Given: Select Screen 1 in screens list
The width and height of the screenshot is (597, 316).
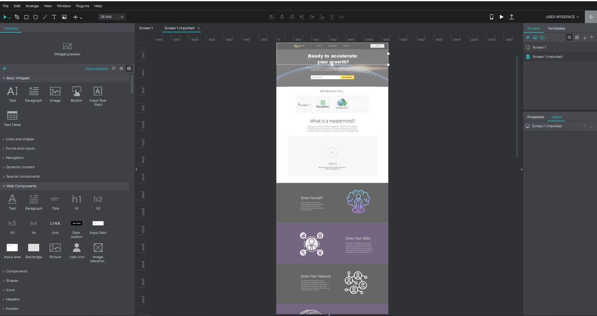Looking at the screenshot, I should [x=539, y=47].
